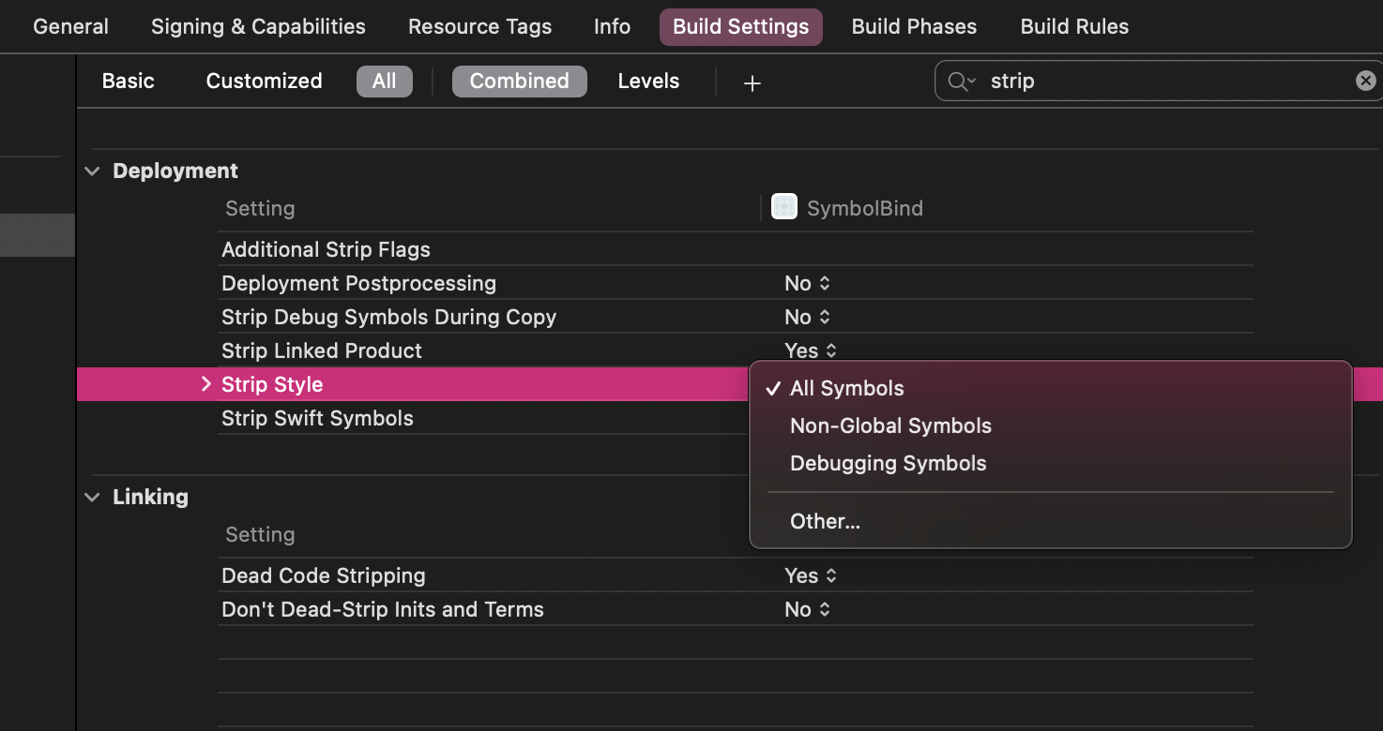Open search options magnifier menu
The width and height of the screenshot is (1383, 731).
(962, 82)
